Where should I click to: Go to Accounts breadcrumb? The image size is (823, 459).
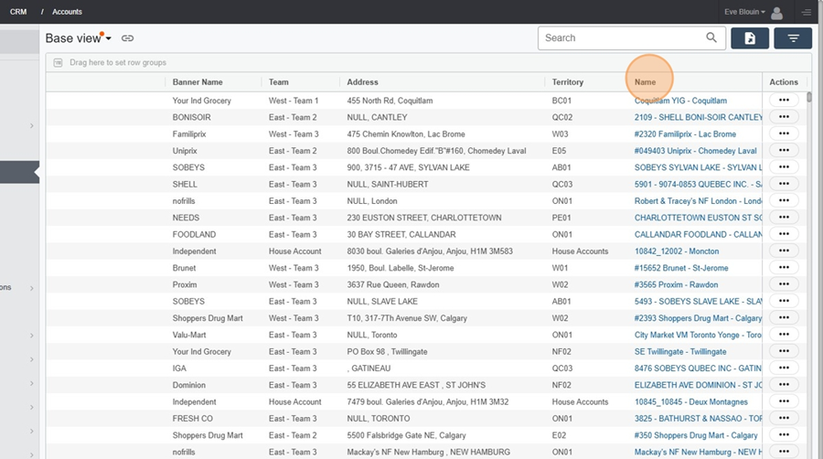(67, 12)
